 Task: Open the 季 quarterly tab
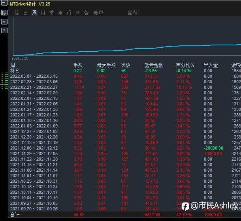point(52,13)
